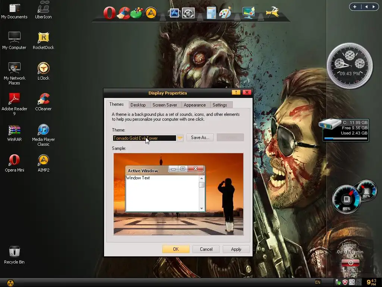This screenshot has width=382, height=287.
Task: Click the analog clock gadget
Action: (350, 66)
